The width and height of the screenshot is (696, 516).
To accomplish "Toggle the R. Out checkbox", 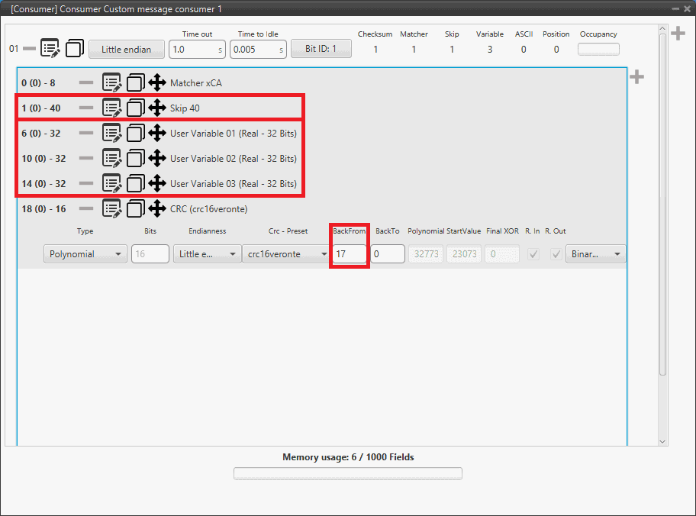I will click(556, 254).
